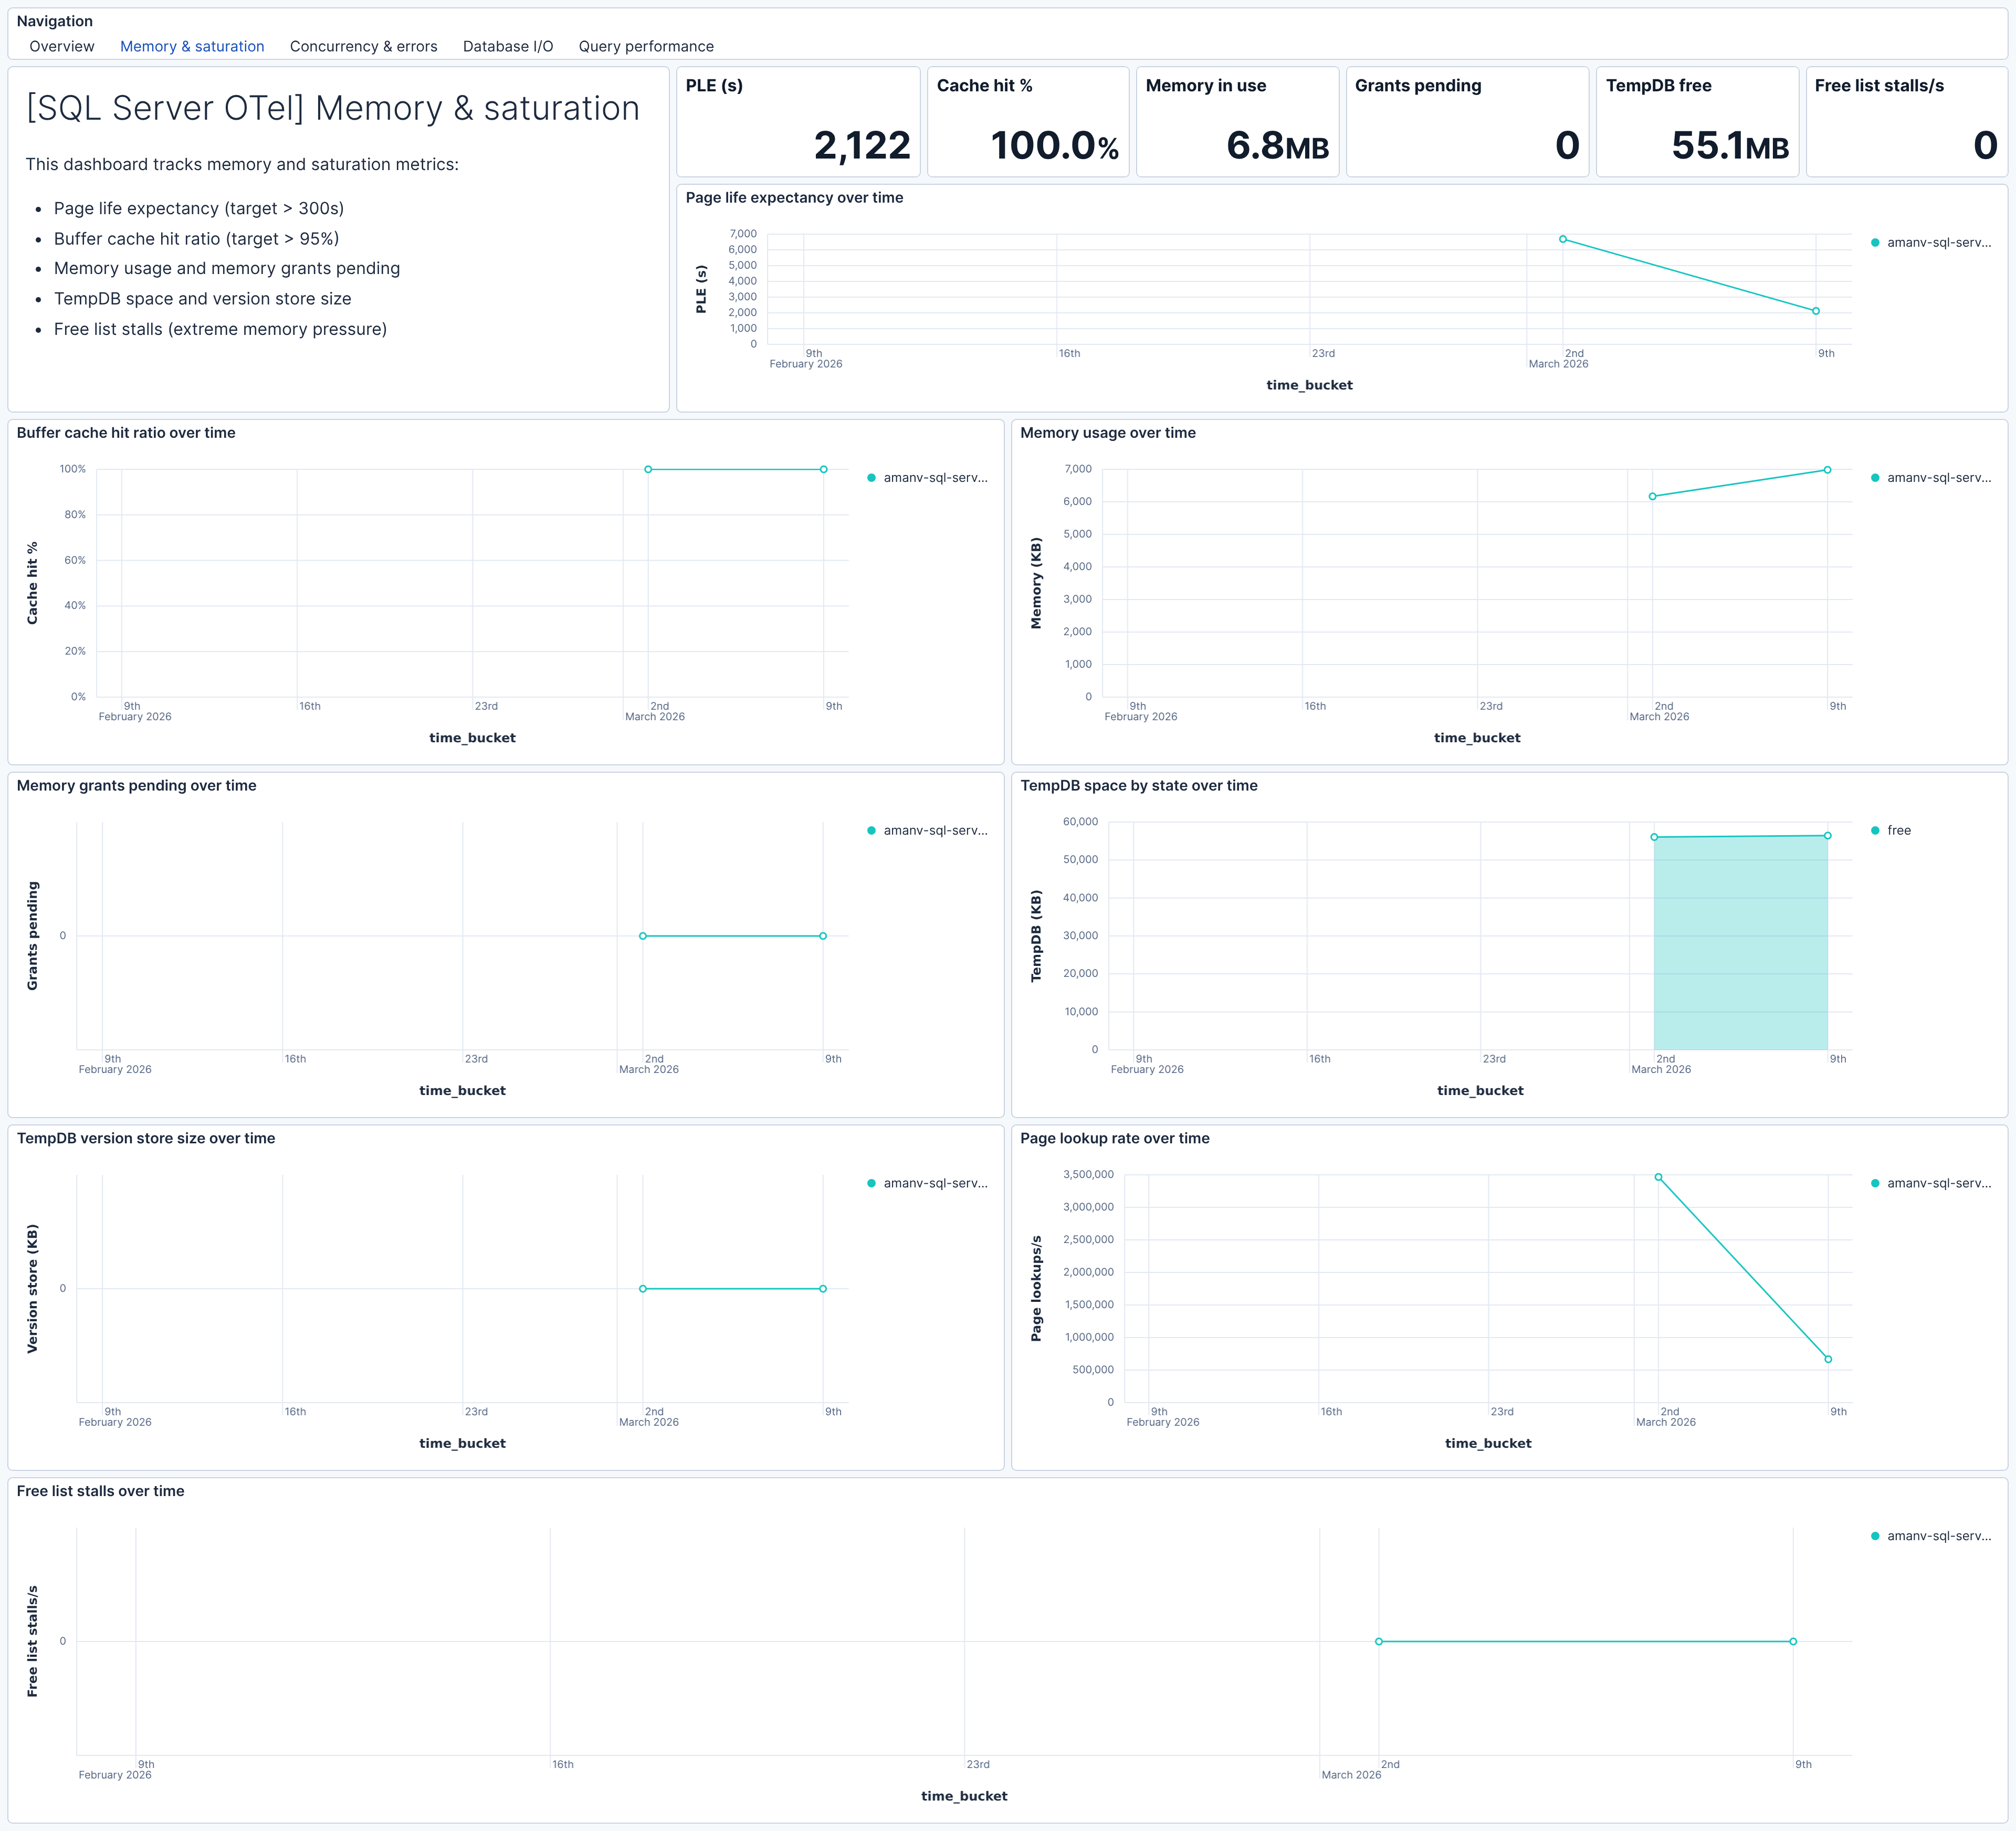The width and height of the screenshot is (2016, 1831).
Task: Click the first Page life expectancy data point
Action: pyautogui.click(x=1563, y=239)
